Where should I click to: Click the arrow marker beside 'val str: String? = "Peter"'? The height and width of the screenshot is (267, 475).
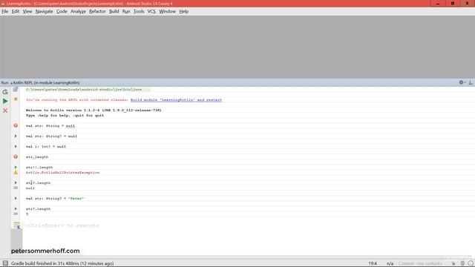point(16,198)
